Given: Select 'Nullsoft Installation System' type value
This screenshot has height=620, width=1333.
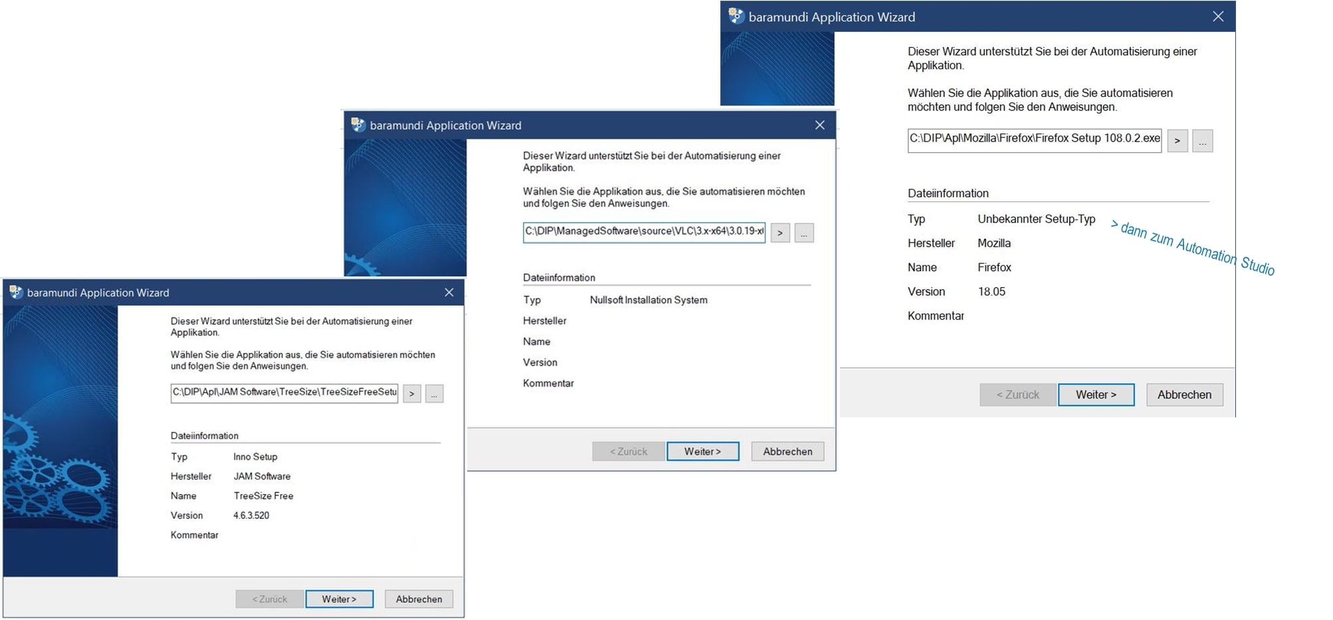Looking at the screenshot, I should (x=649, y=300).
